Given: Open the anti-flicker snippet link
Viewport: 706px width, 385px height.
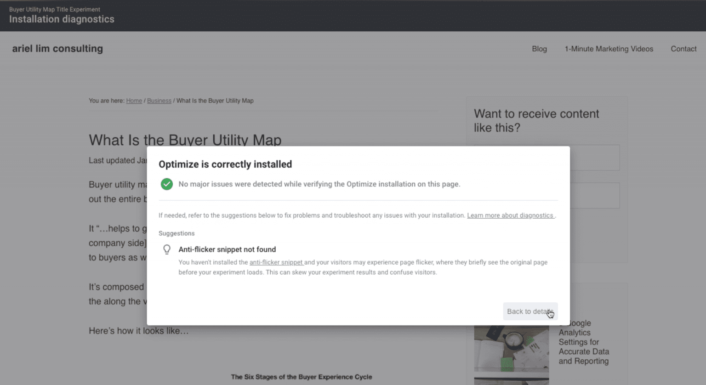Looking at the screenshot, I should (276, 262).
